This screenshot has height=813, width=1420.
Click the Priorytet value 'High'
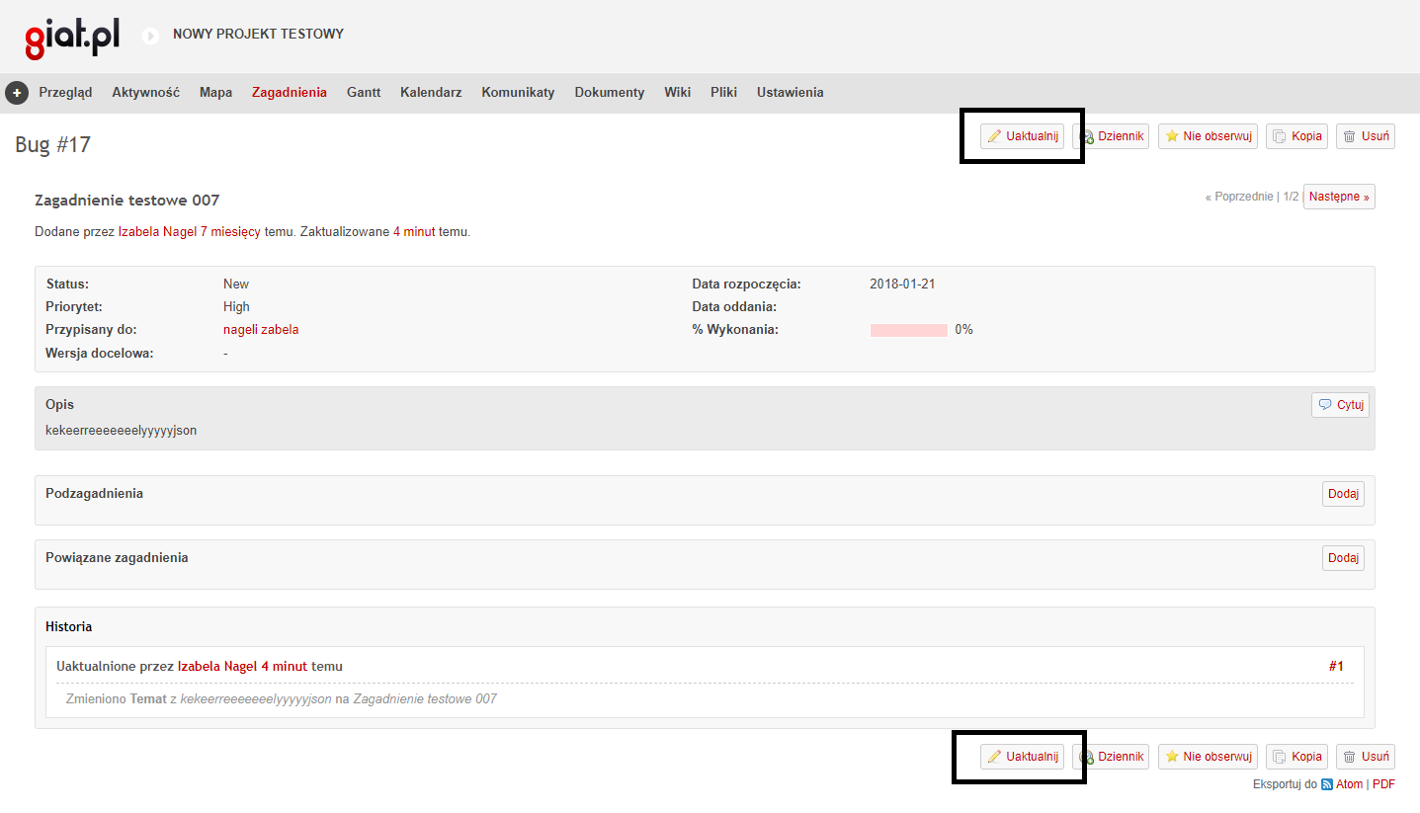coord(236,307)
